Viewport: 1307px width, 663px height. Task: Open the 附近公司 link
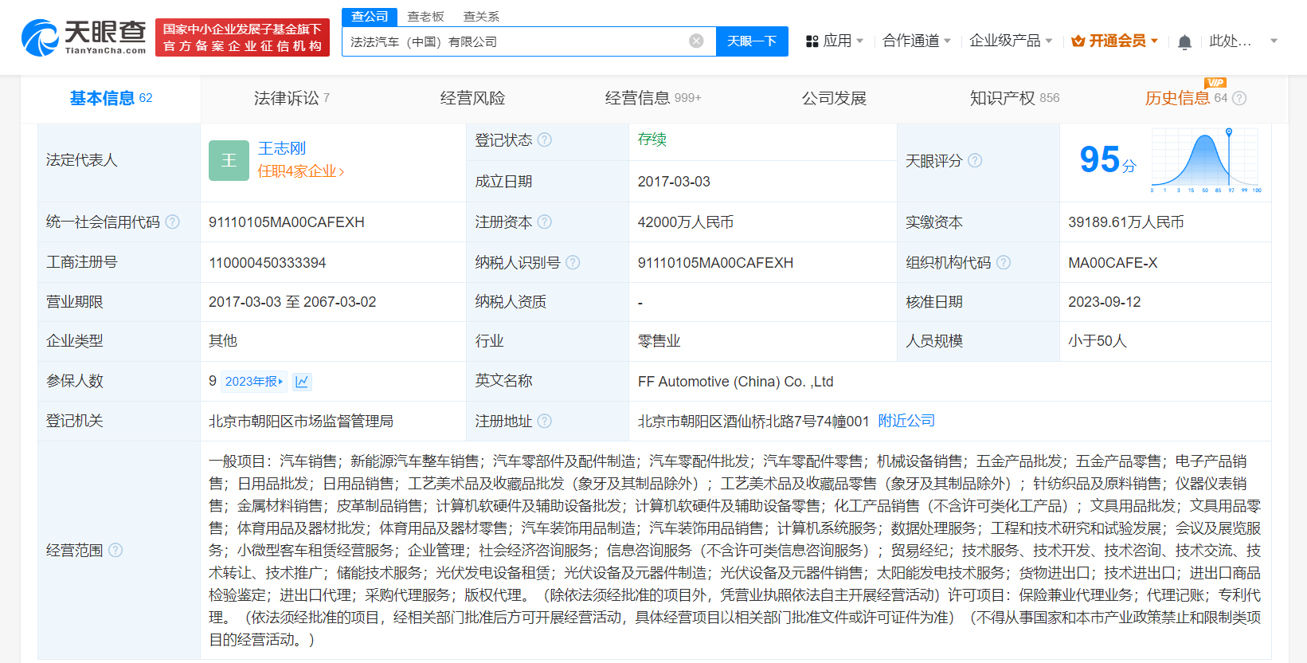pyautogui.click(x=906, y=421)
